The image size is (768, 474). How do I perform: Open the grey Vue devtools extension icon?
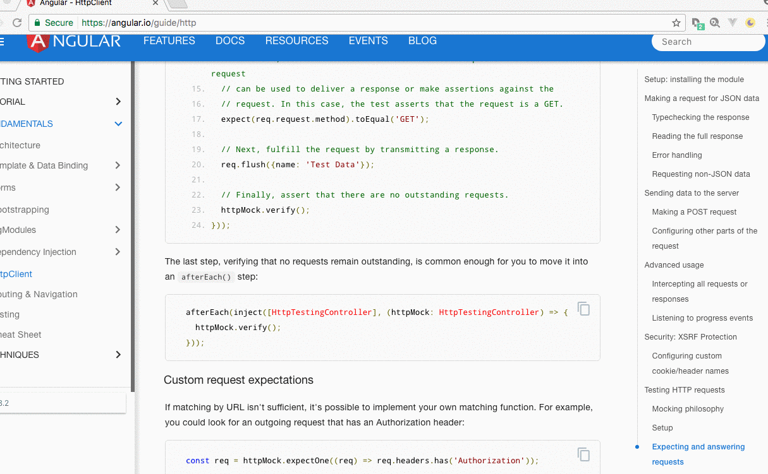733,23
